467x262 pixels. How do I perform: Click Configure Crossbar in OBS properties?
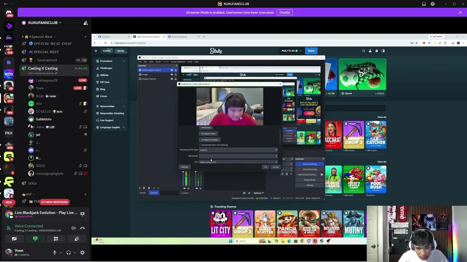click(210, 140)
